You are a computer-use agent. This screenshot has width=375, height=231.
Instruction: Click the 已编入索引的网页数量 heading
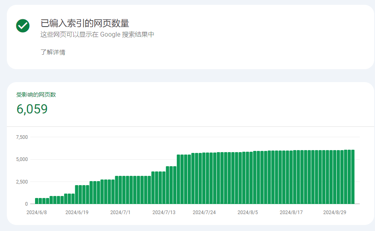click(85, 23)
